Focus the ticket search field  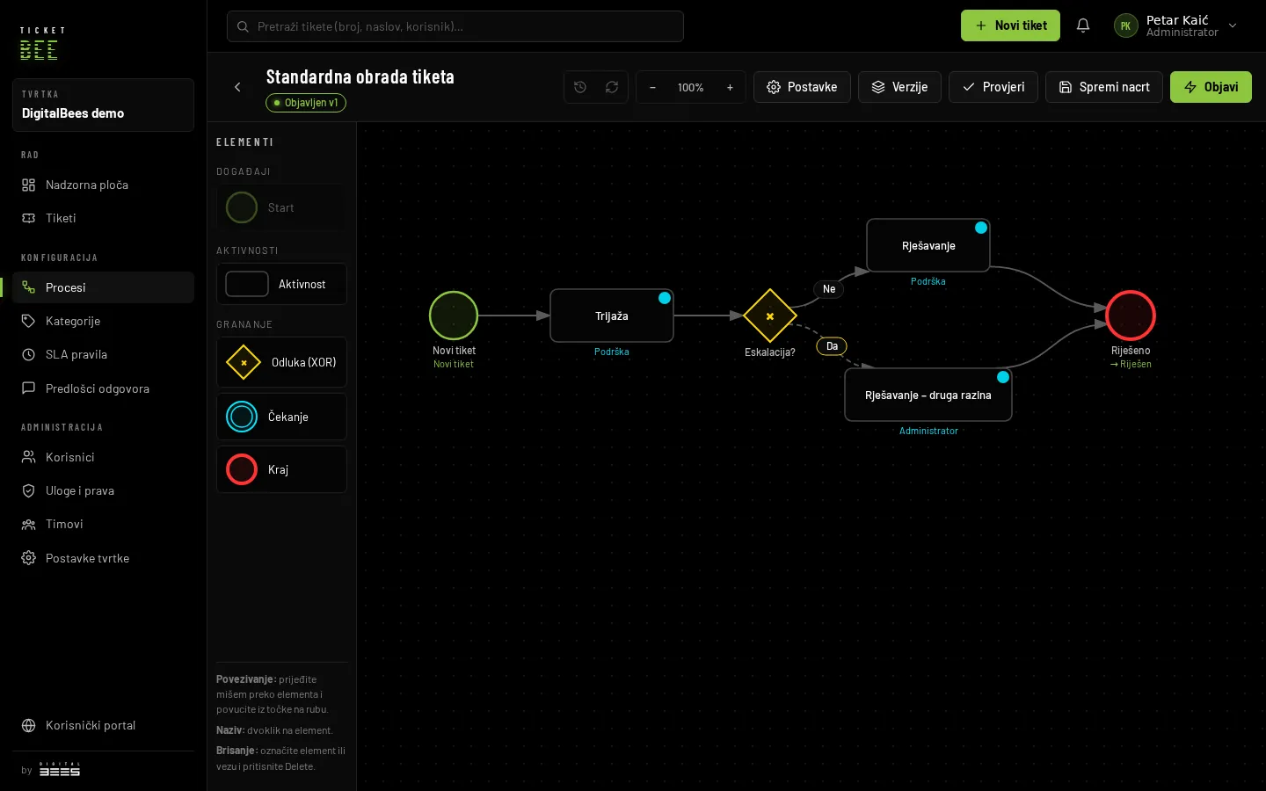(455, 26)
